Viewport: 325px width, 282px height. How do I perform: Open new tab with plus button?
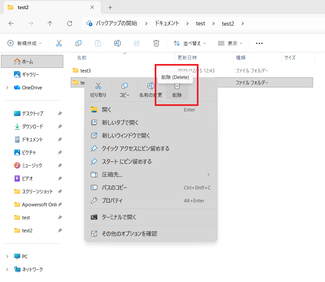[110, 7]
